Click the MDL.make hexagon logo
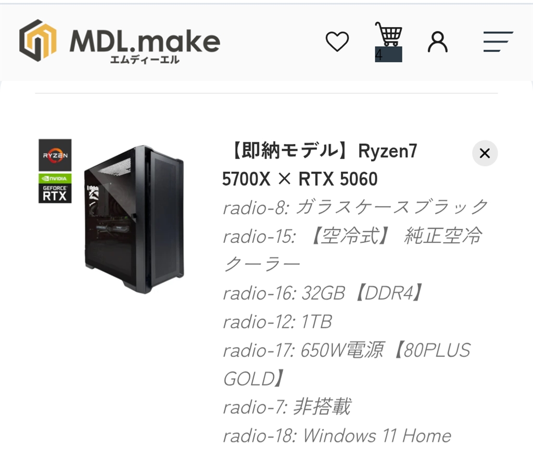Image resolution: width=533 pixels, height=455 pixels. (37, 41)
